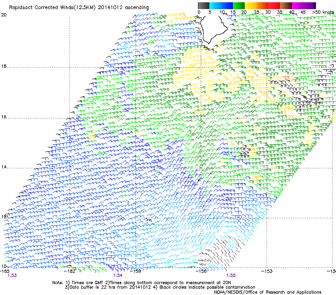Click the legend tick label '25'
The width and height of the screenshot is (336, 295).
click(257, 12)
